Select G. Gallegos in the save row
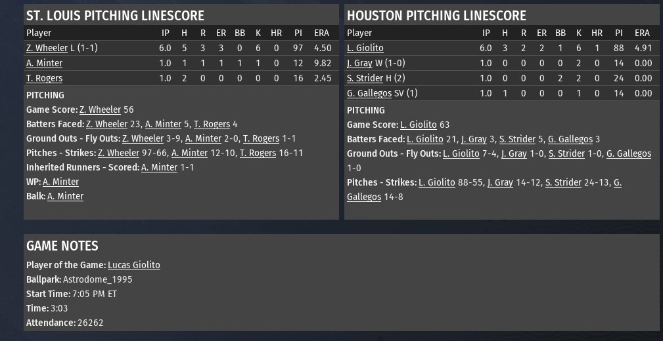 [369, 93]
